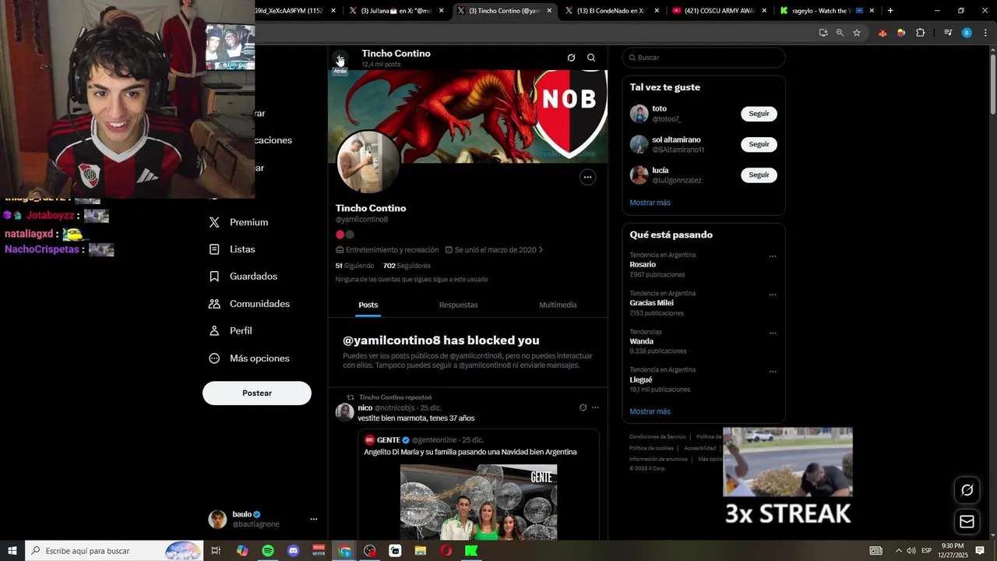Viewport: 997px width, 561px height.
Task: Open account menu dots next to baulo
Action: click(x=314, y=519)
